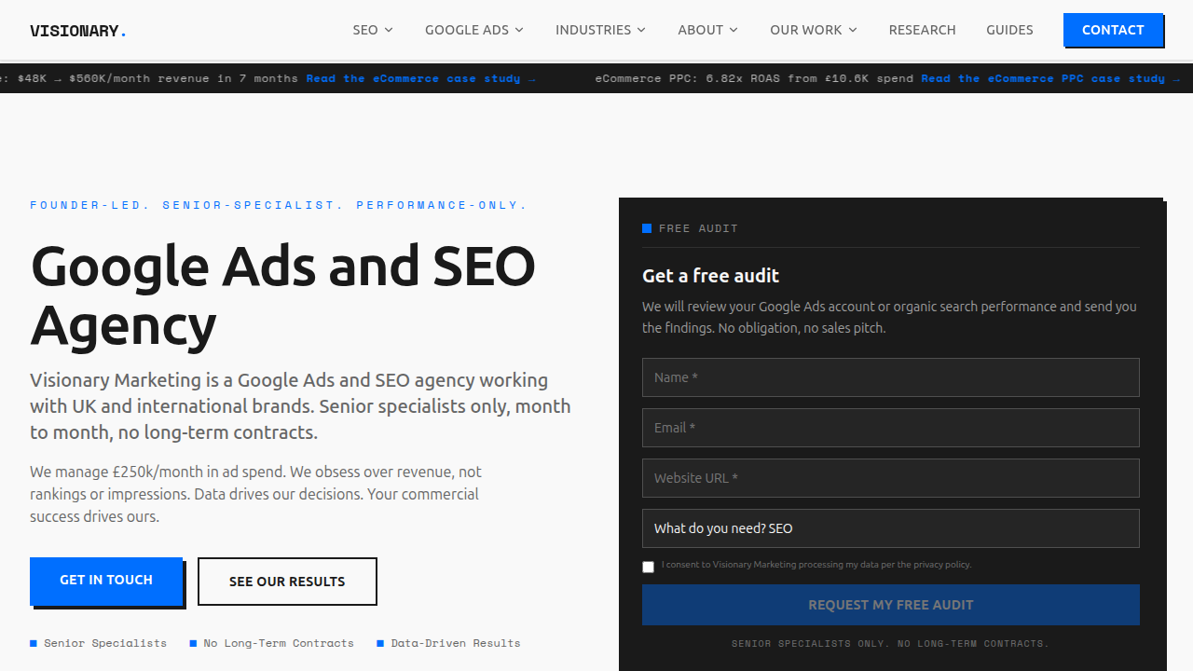
Task: Open the SEO nav item
Action: pyautogui.click(x=365, y=30)
